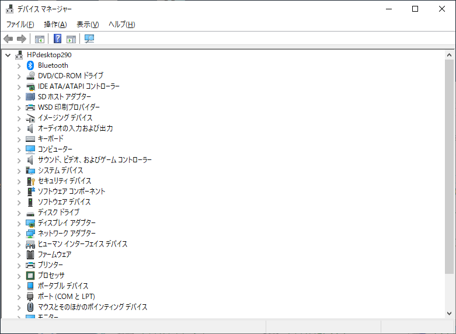Click the オーディオの入力および出力 speaker icon

[x=30, y=128]
